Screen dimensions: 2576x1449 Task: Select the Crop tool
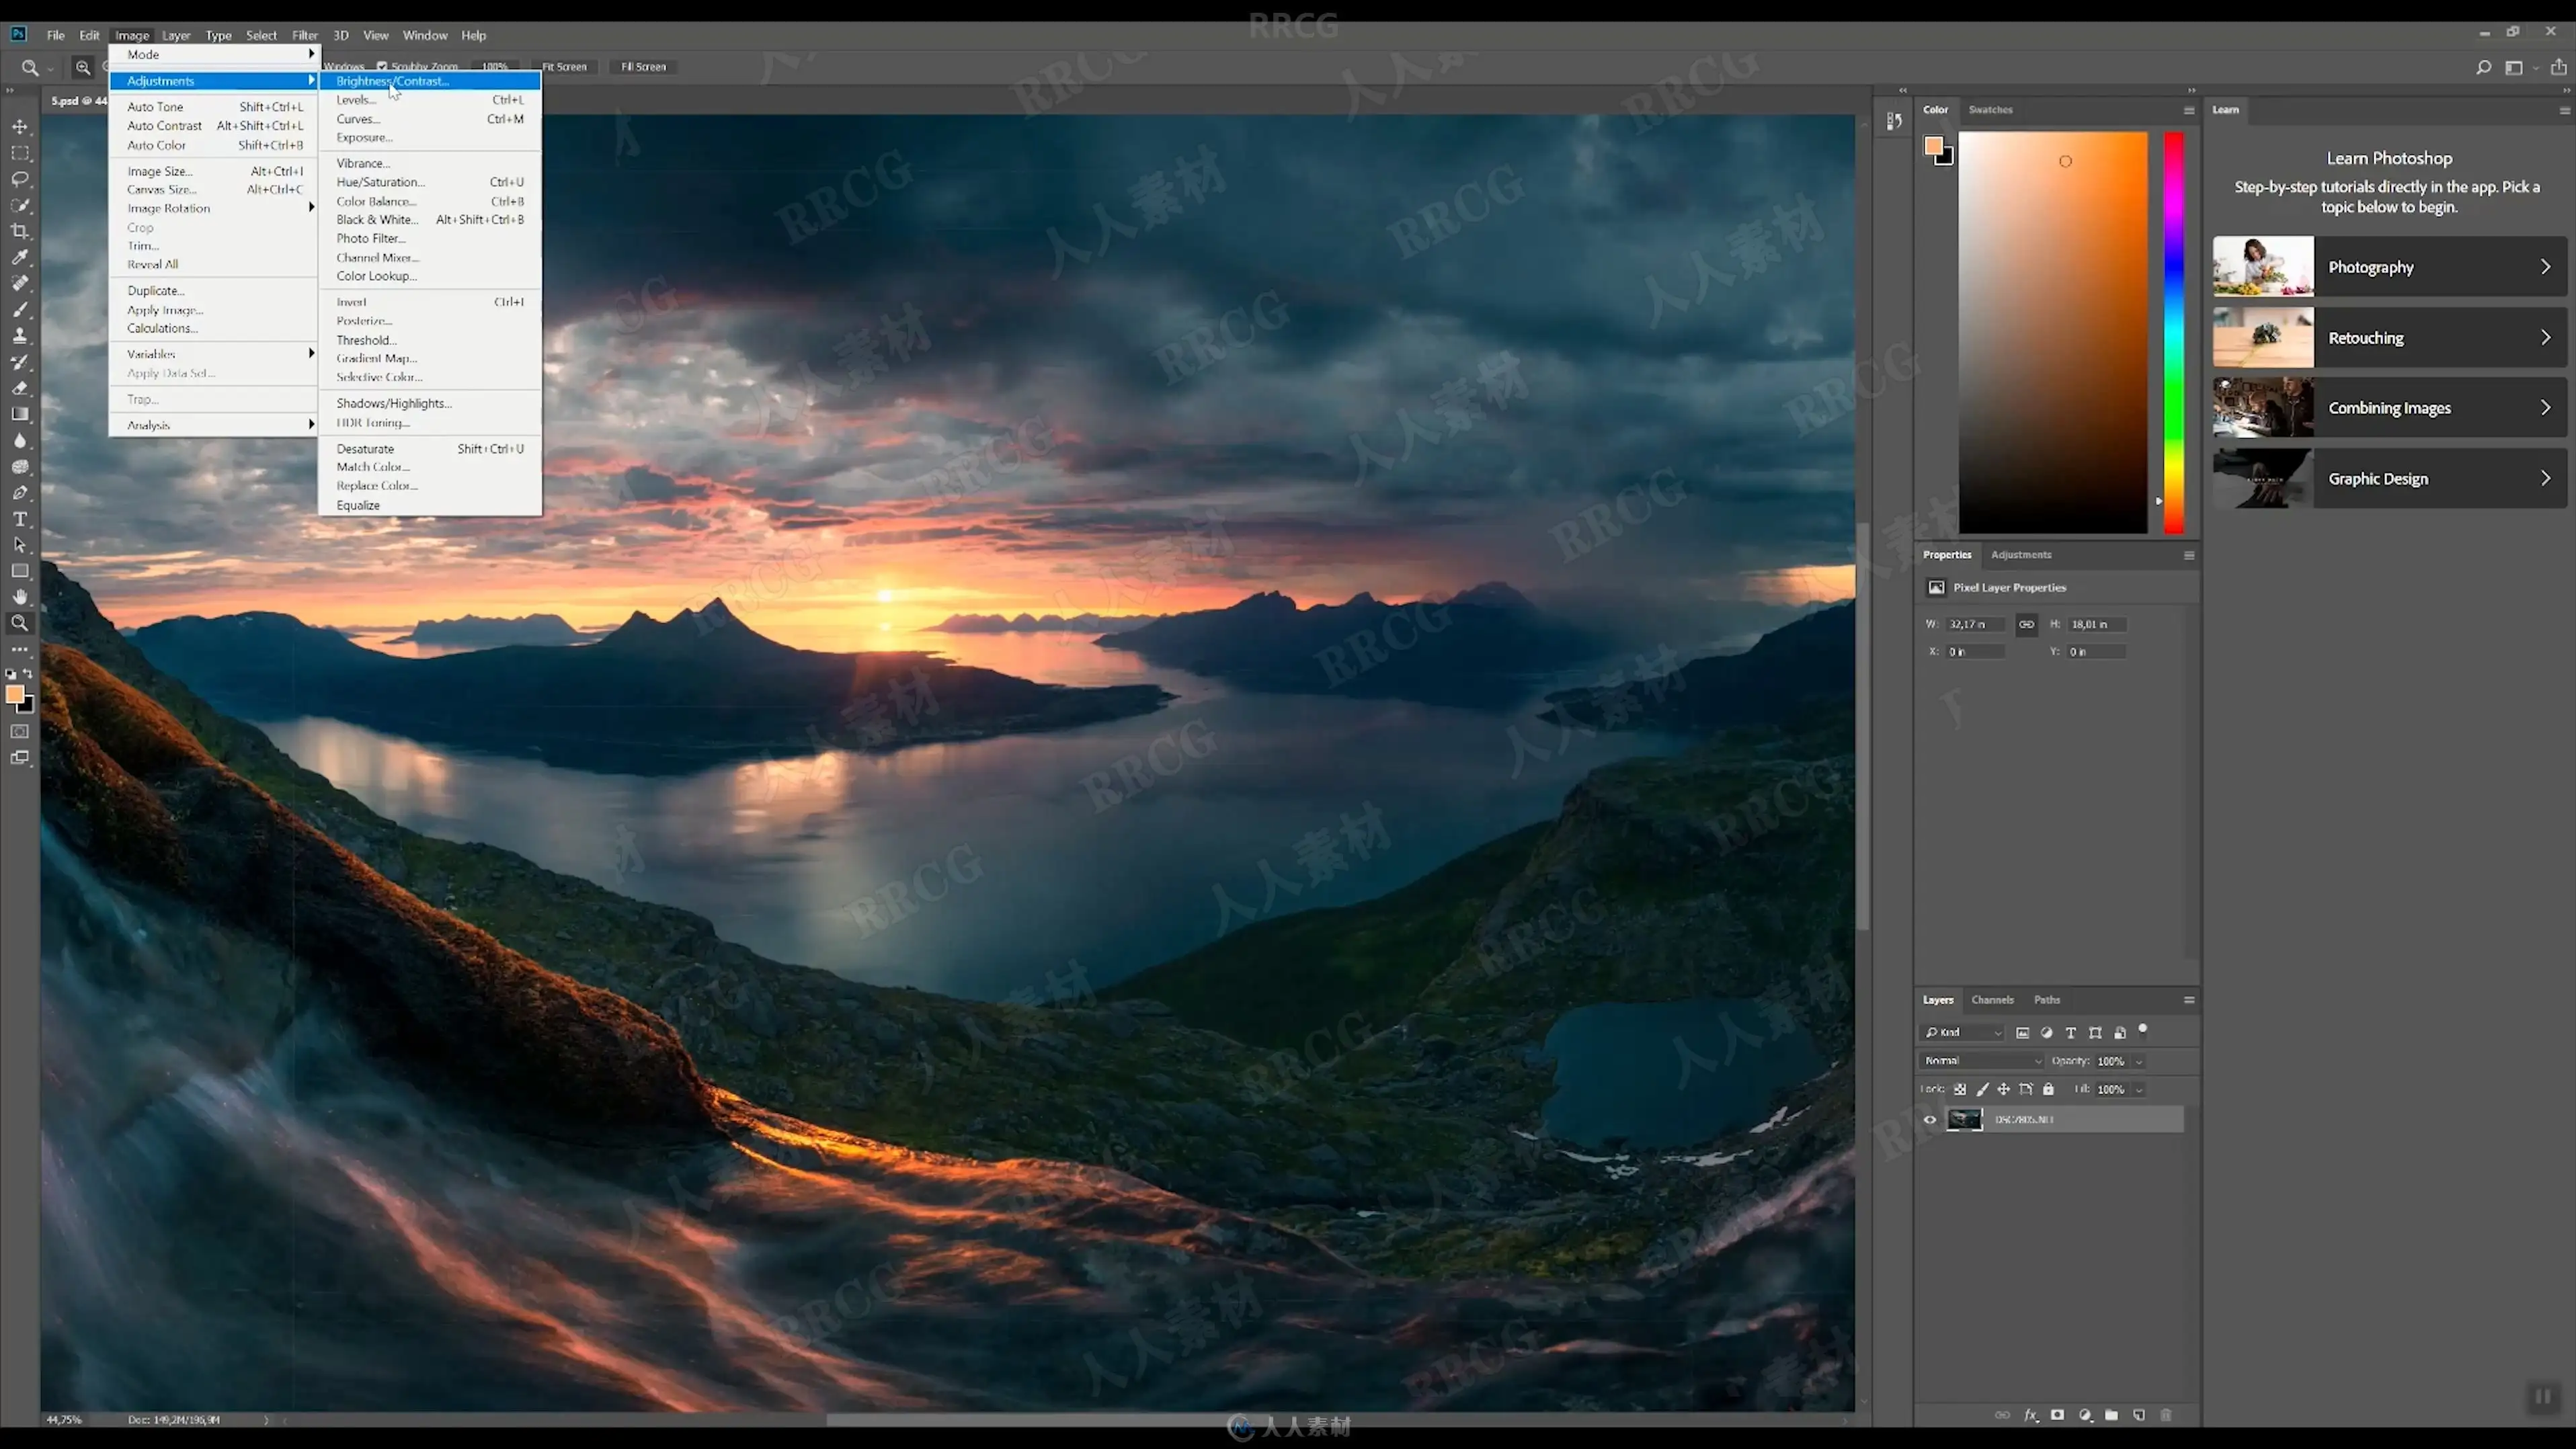[20, 231]
